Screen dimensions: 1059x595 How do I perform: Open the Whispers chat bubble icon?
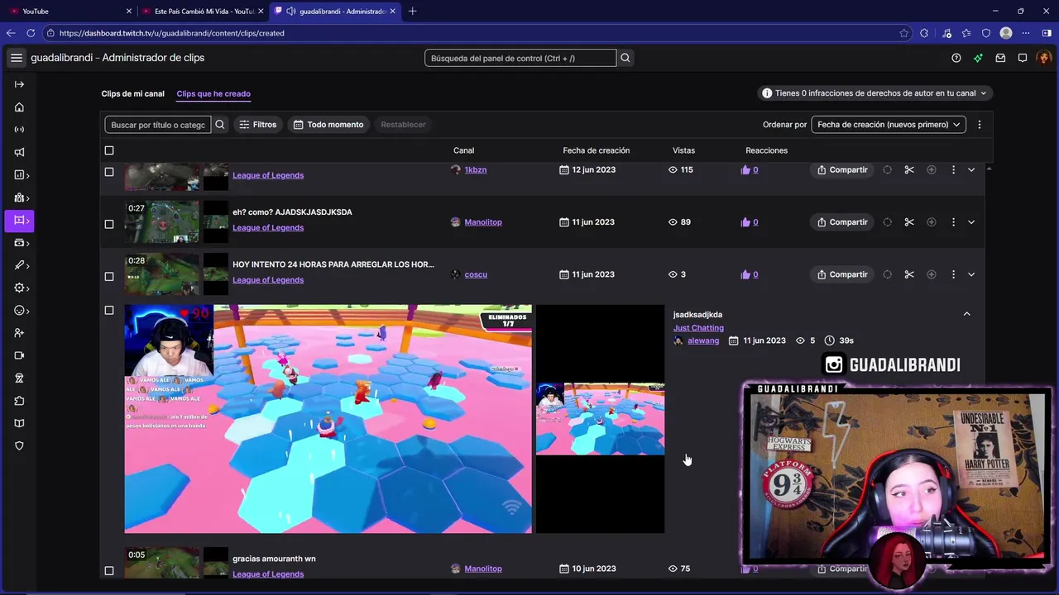[x=1023, y=58]
